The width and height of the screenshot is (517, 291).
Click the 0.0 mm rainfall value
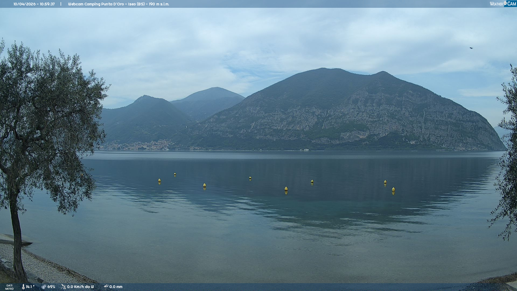[x=116, y=287]
